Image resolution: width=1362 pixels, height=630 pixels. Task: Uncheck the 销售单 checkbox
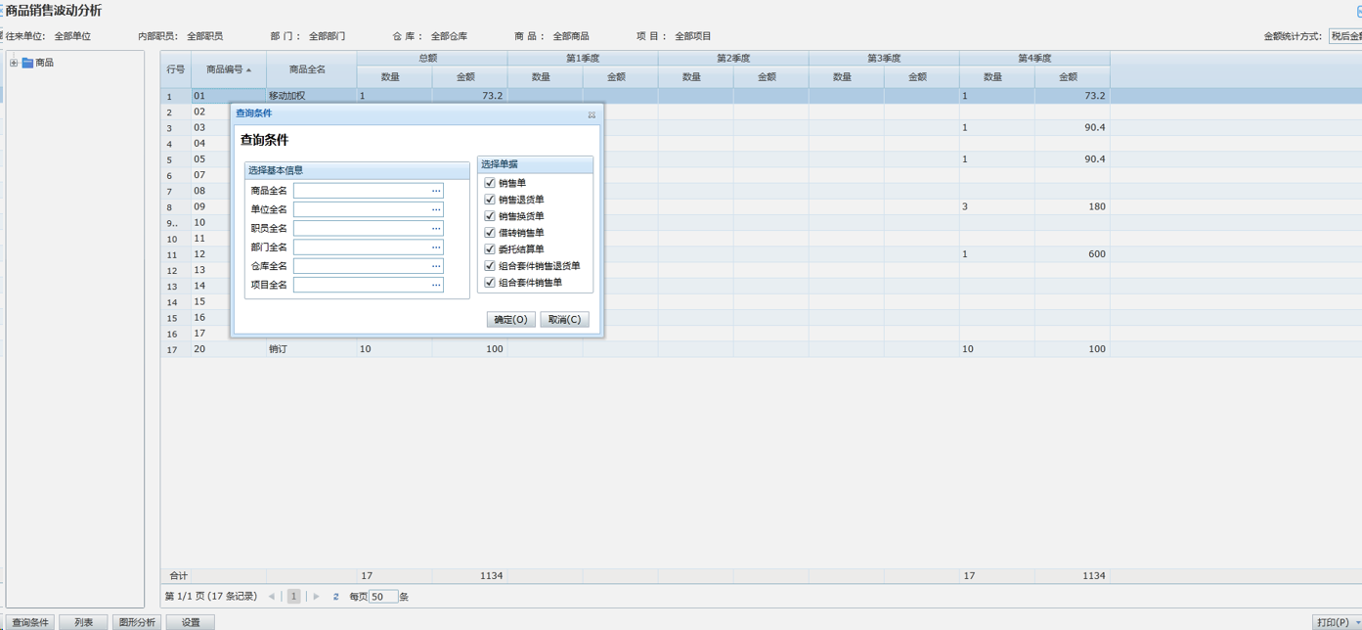click(490, 183)
